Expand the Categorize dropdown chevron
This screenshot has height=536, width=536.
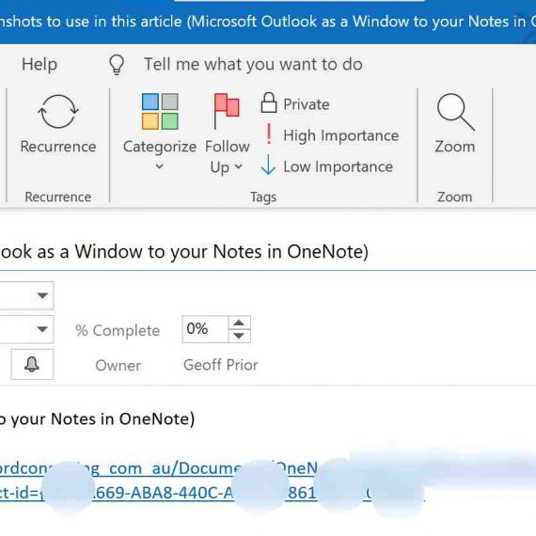pos(159,166)
